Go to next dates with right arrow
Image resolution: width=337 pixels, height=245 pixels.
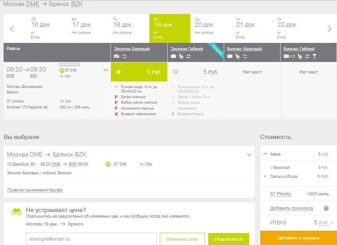[x=329, y=29]
